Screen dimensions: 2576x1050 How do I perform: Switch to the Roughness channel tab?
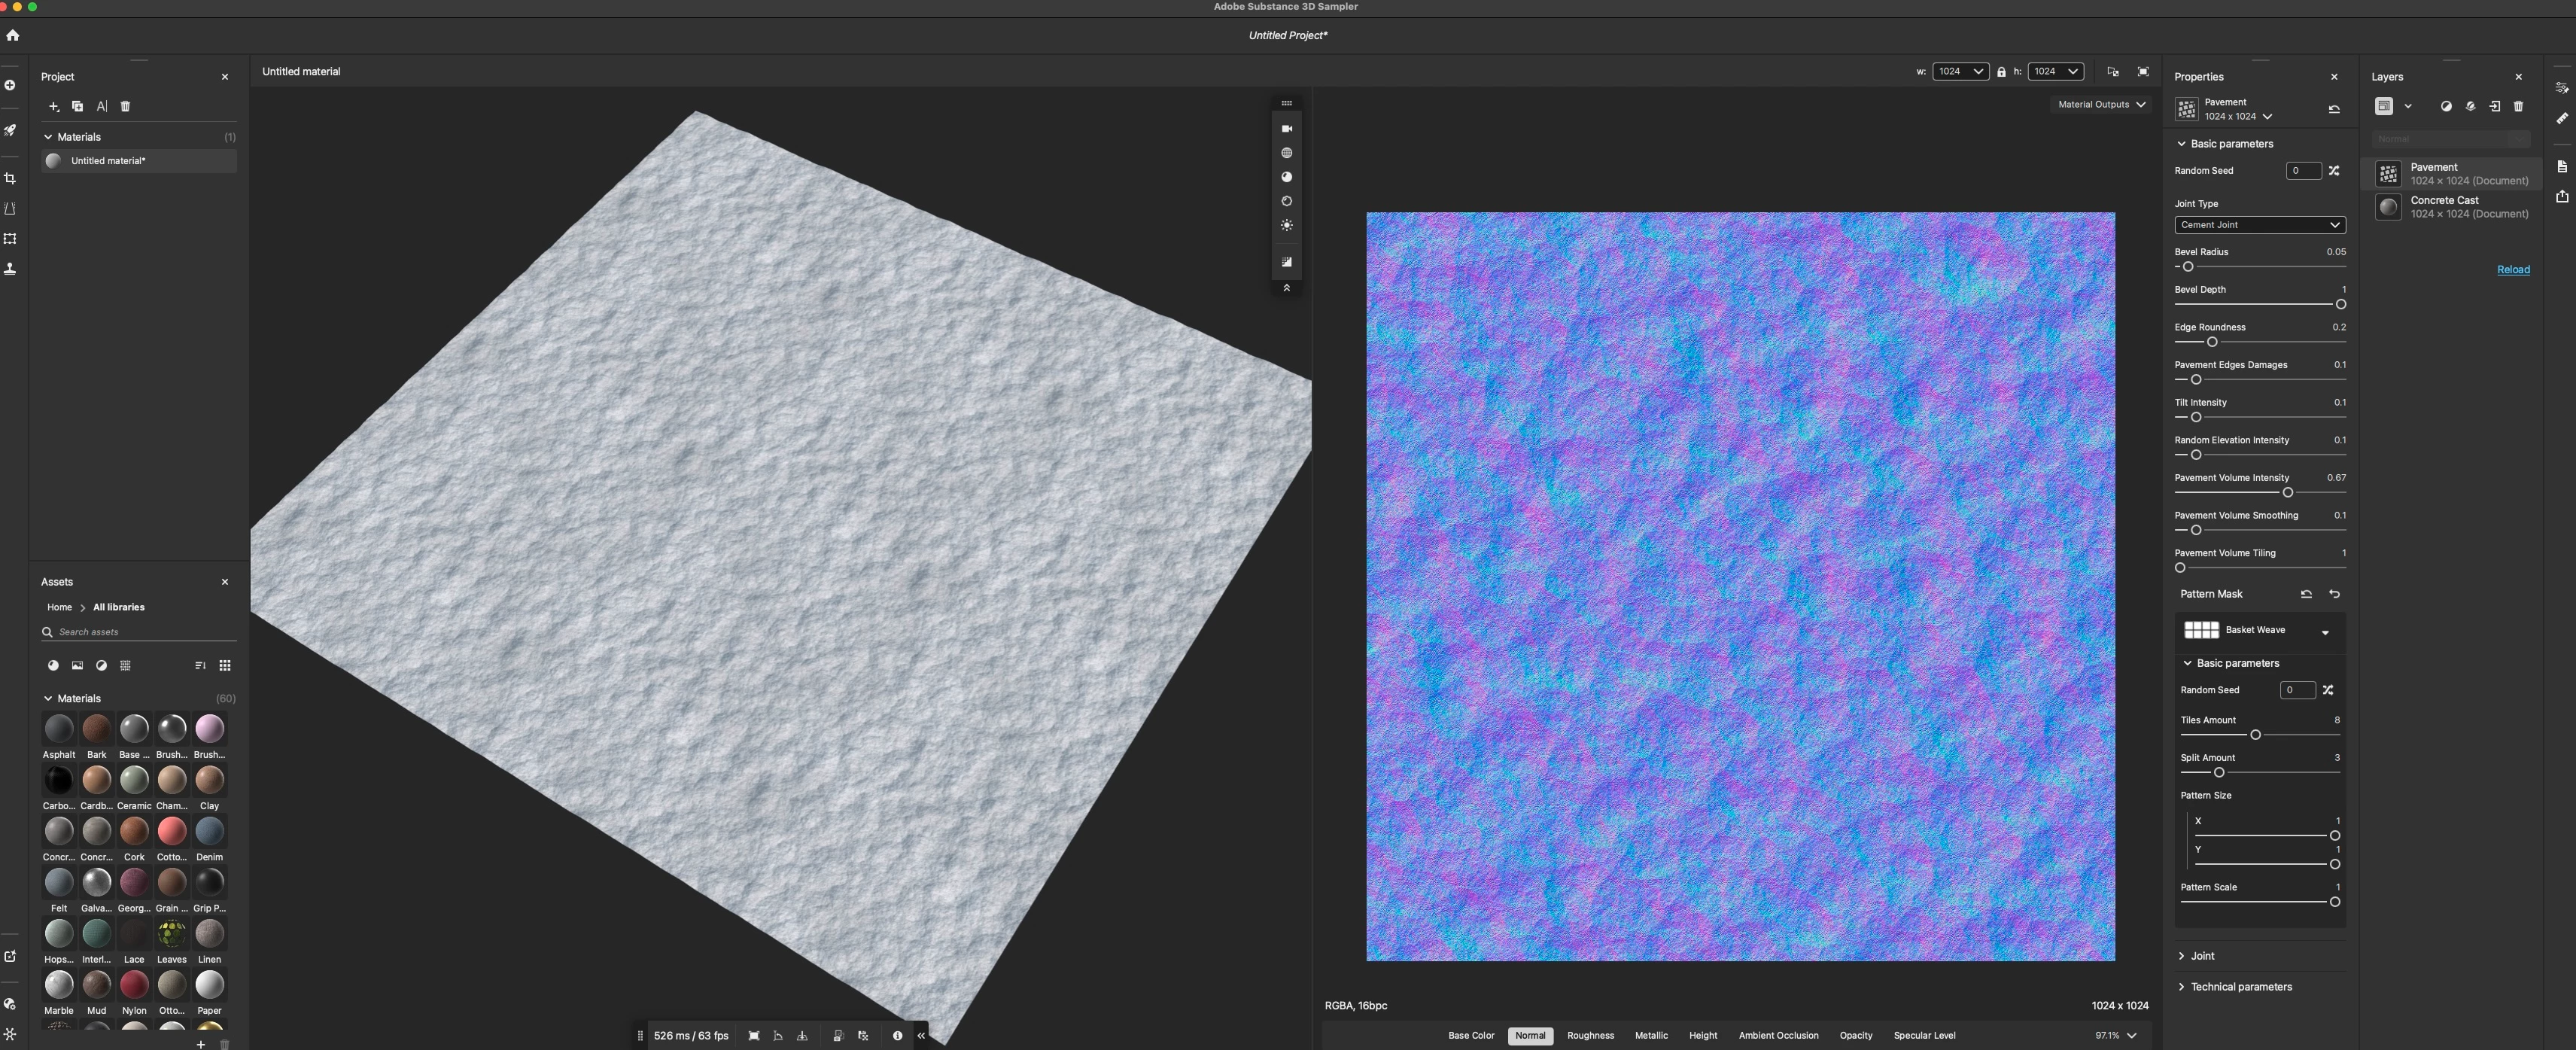pos(1590,1036)
